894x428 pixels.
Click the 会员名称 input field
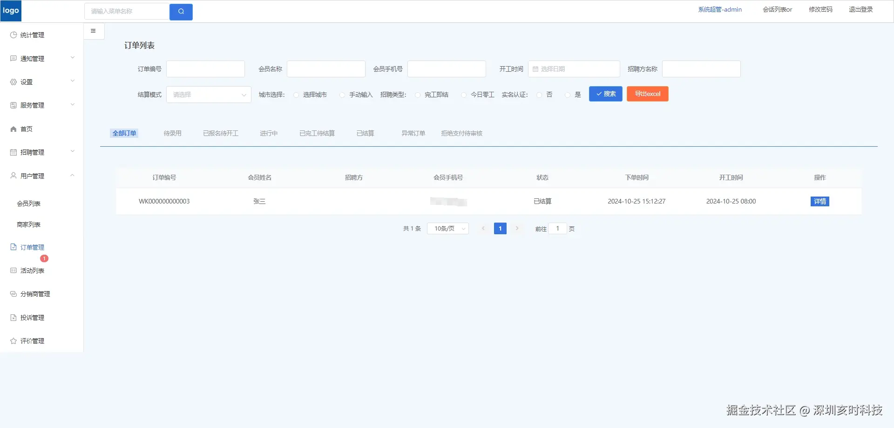326,69
